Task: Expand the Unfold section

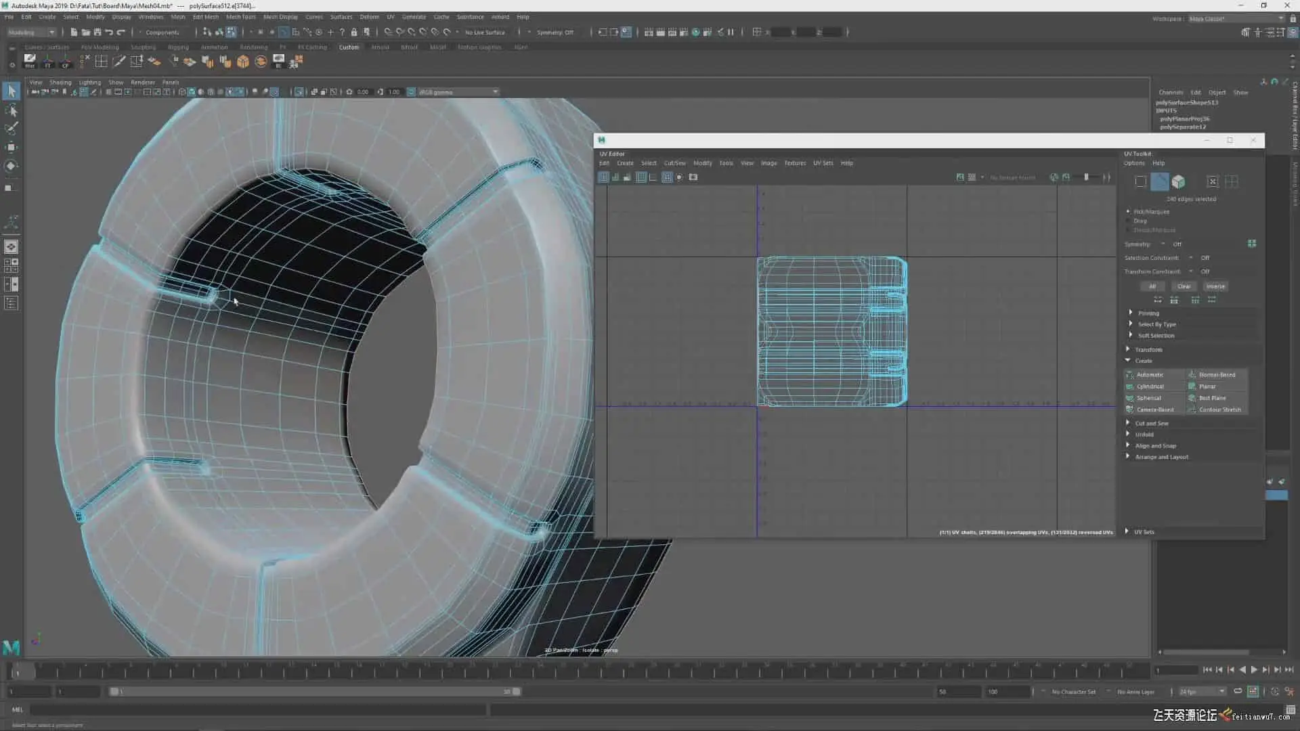Action: coord(1144,435)
